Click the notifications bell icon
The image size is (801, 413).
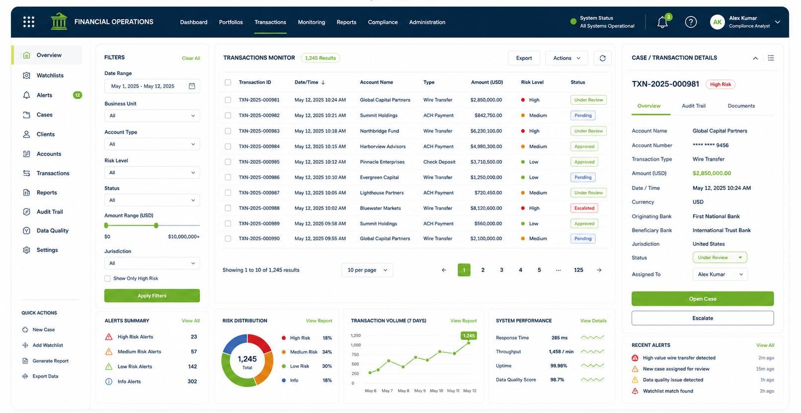tap(662, 22)
